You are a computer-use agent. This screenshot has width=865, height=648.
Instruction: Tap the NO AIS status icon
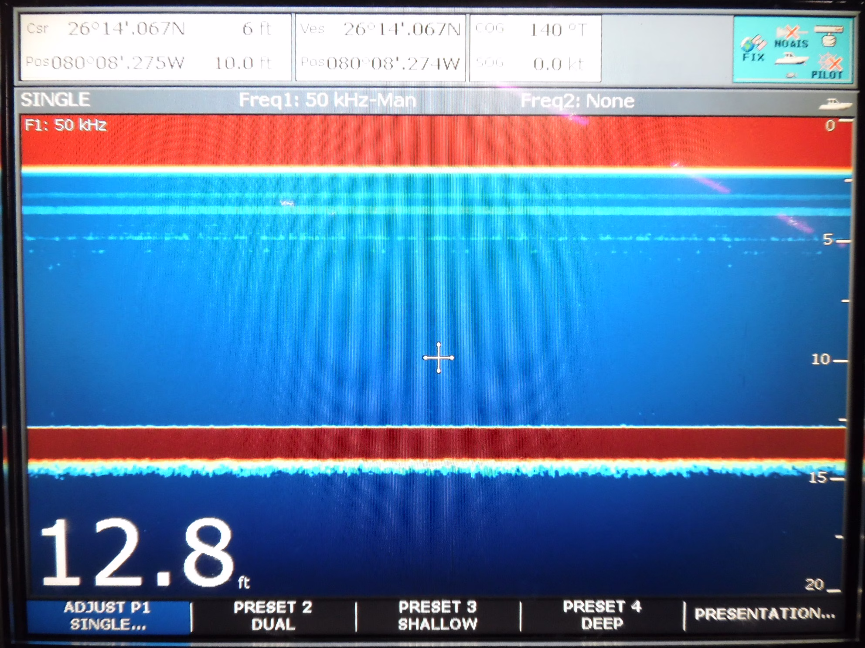coord(791,37)
